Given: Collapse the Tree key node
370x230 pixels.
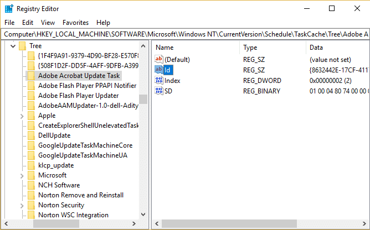Looking at the screenshot, I should coord(12,46).
